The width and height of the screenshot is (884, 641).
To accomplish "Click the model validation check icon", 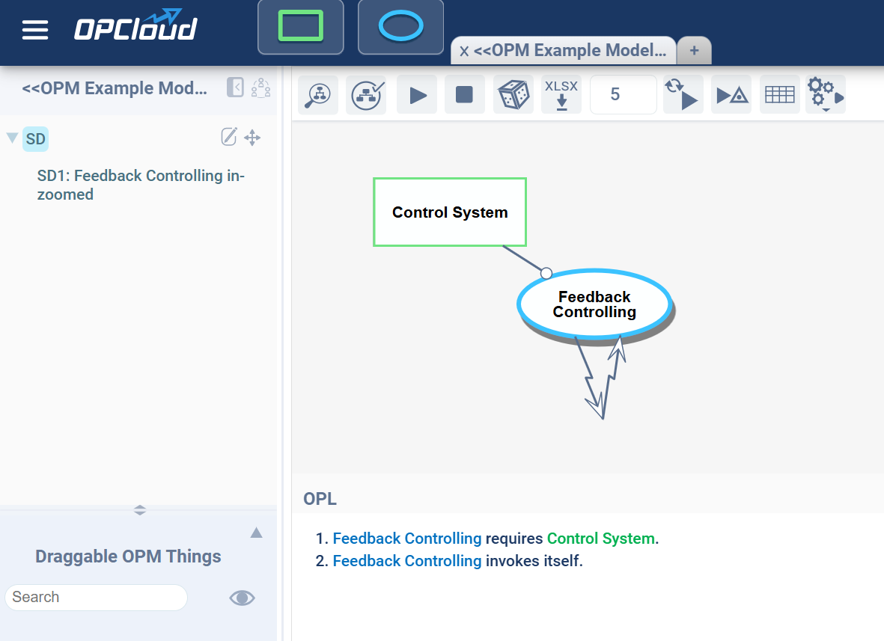I will (x=367, y=95).
